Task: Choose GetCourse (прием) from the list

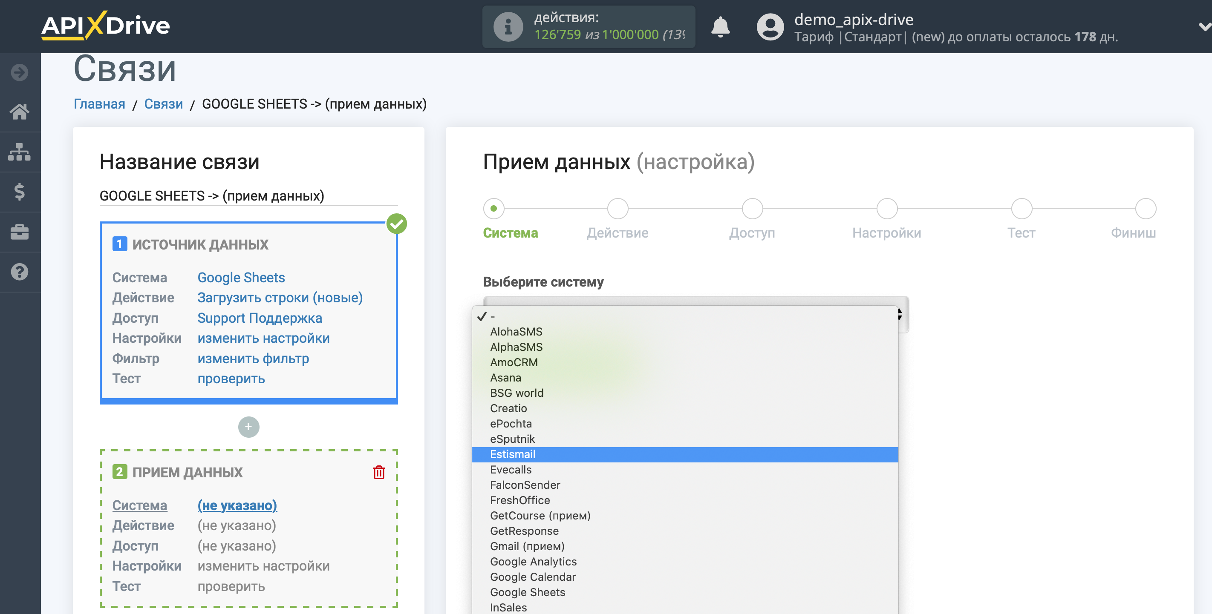Action: pyautogui.click(x=684, y=516)
